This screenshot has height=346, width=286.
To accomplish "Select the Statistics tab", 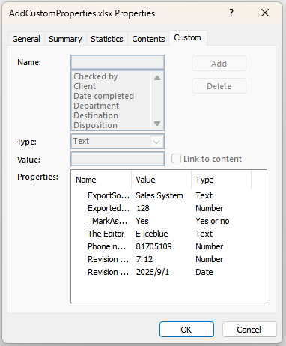I will pyautogui.click(x=107, y=39).
